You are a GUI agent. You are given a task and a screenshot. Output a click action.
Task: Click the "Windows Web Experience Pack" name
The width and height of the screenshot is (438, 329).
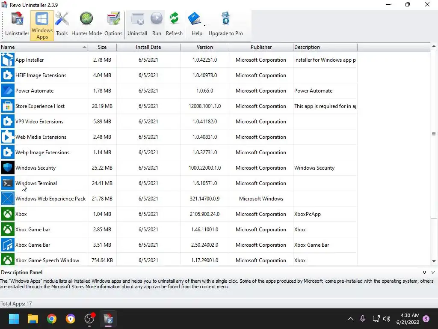pos(50,199)
